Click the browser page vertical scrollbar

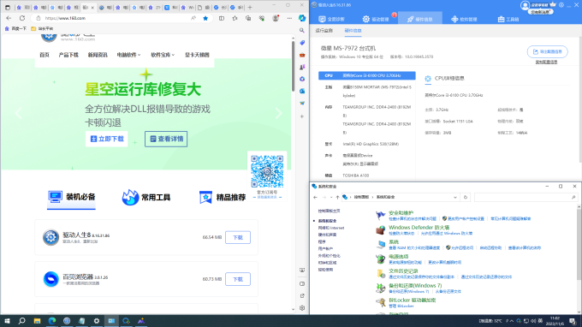(293, 67)
